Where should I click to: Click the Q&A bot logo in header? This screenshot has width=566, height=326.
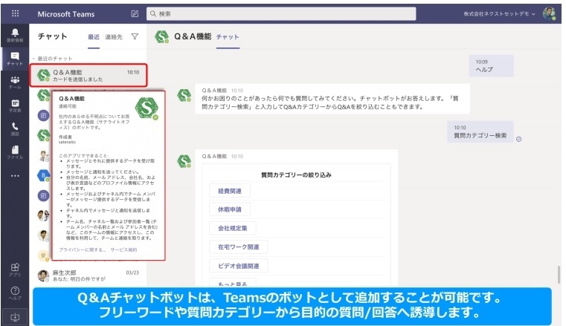tap(161, 36)
